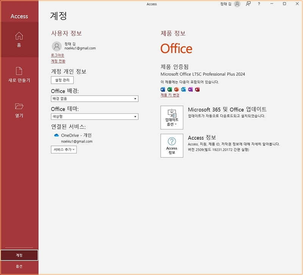Expand the Office 배경 dropdown
Screen dimensions: 303x275
click(x=95, y=99)
